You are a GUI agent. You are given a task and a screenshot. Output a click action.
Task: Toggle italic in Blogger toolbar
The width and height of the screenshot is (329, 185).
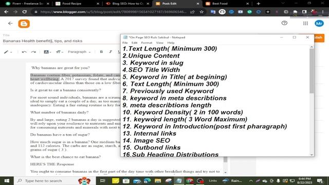111,51
